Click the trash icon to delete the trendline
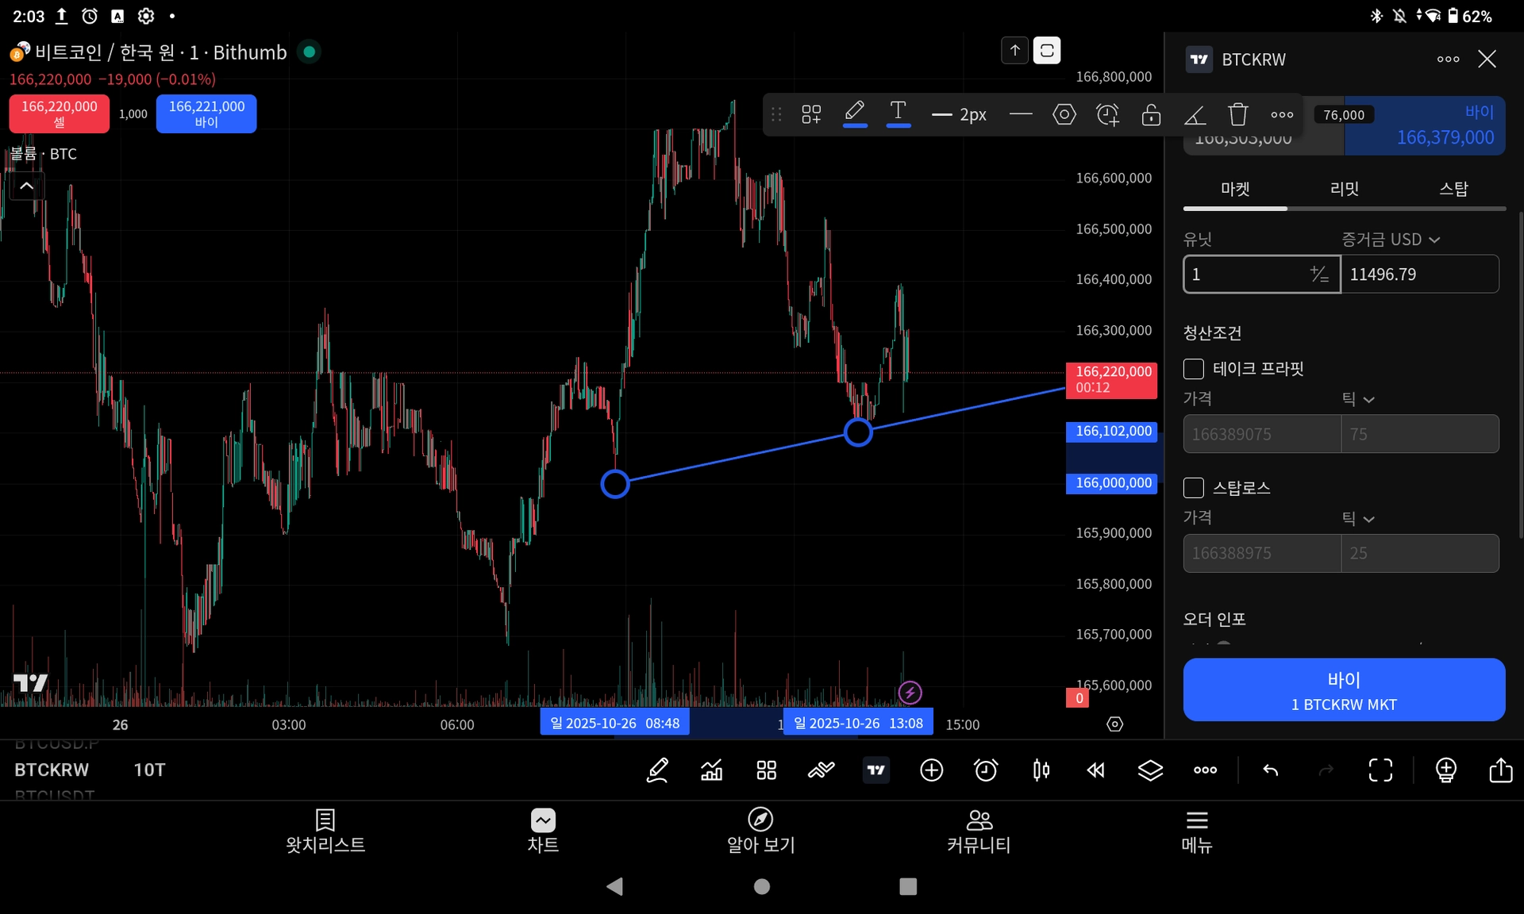1524x914 pixels. click(1237, 114)
